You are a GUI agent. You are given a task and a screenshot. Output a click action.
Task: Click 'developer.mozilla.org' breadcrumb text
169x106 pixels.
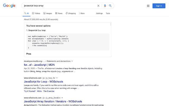click(x=33, y=61)
